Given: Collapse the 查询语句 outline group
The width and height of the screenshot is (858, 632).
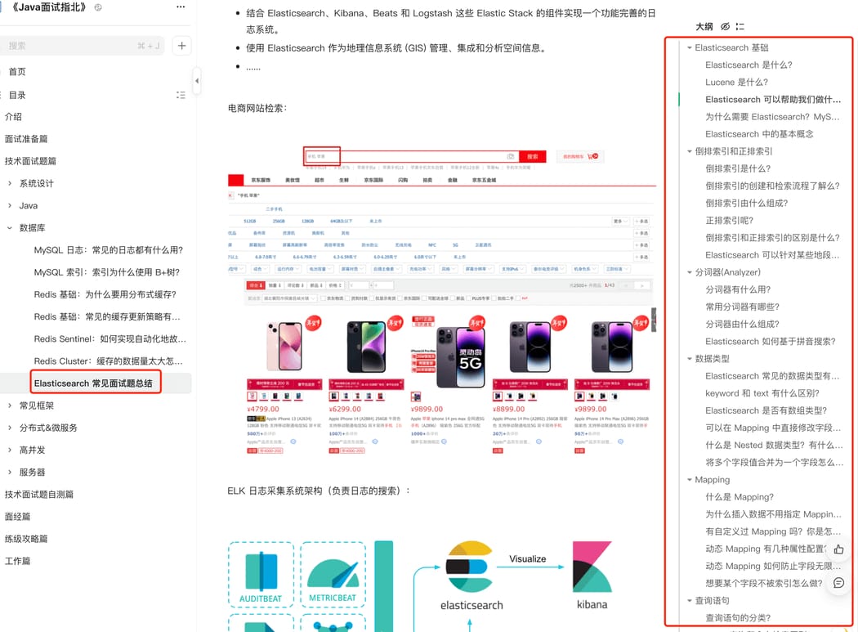Looking at the screenshot, I should click(x=690, y=601).
